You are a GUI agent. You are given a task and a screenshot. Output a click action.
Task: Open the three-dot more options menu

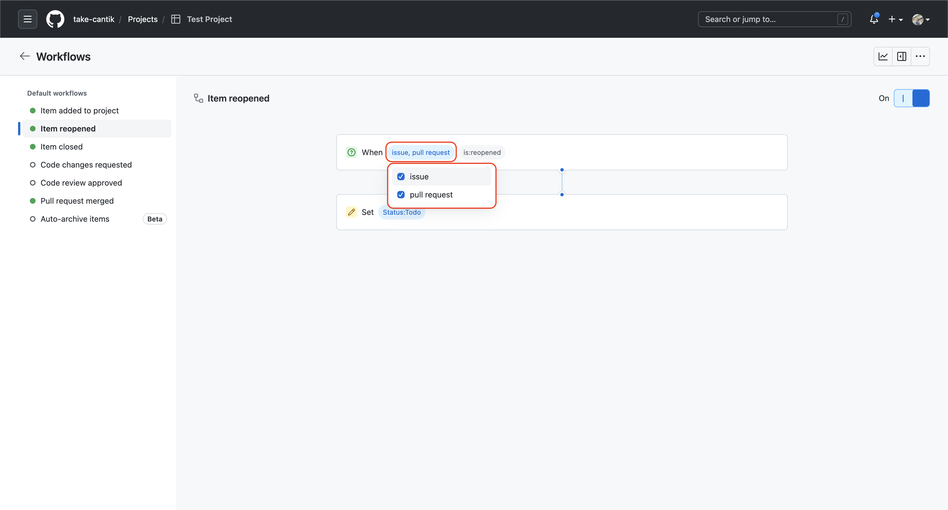click(x=920, y=56)
